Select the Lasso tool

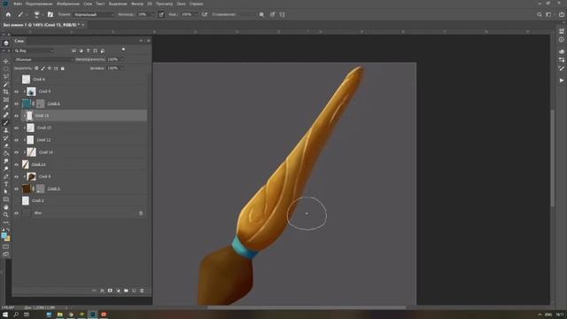pos(6,76)
